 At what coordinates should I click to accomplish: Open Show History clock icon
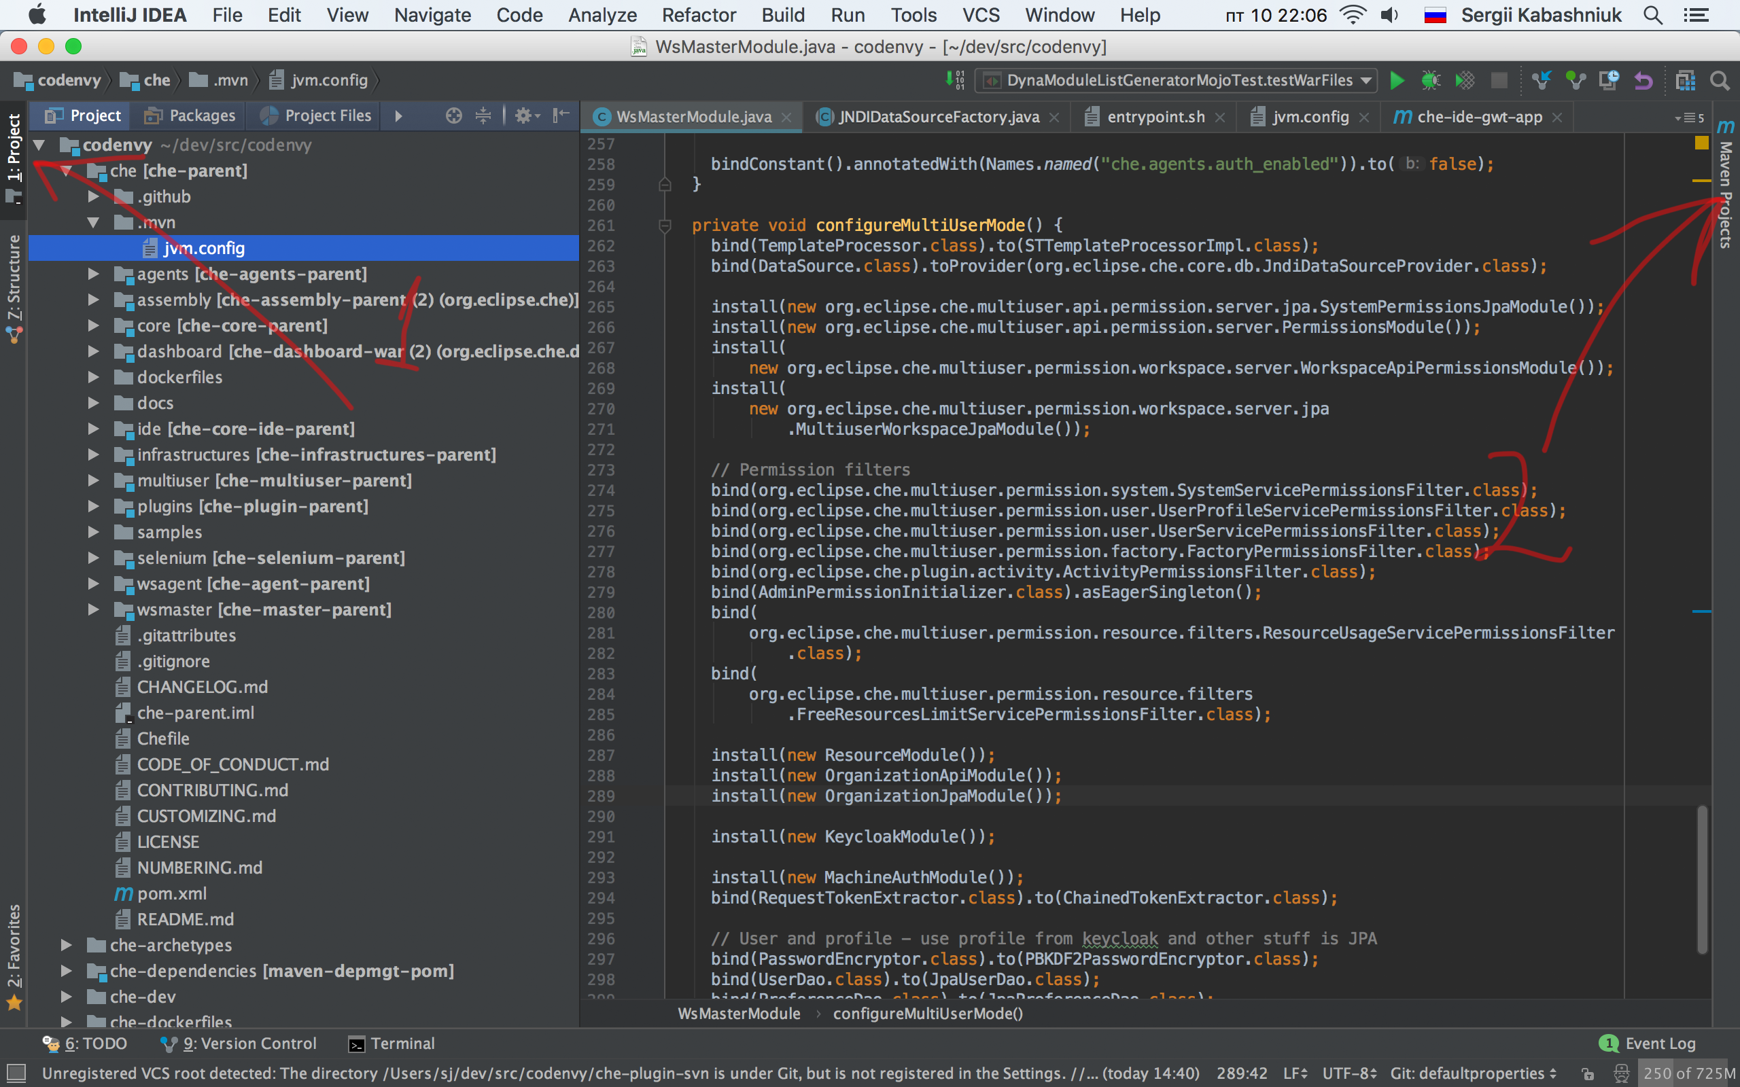[x=1609, y=81]
